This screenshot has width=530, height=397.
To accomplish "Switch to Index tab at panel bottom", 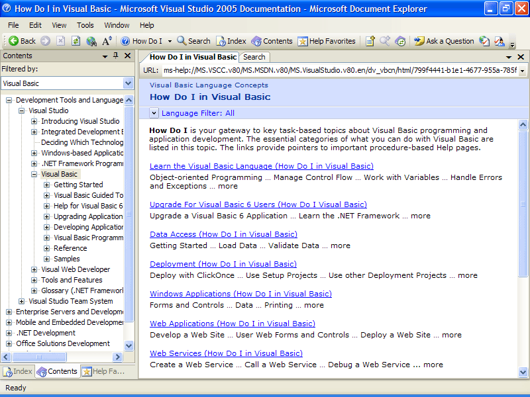I will (x=18, y=371).
